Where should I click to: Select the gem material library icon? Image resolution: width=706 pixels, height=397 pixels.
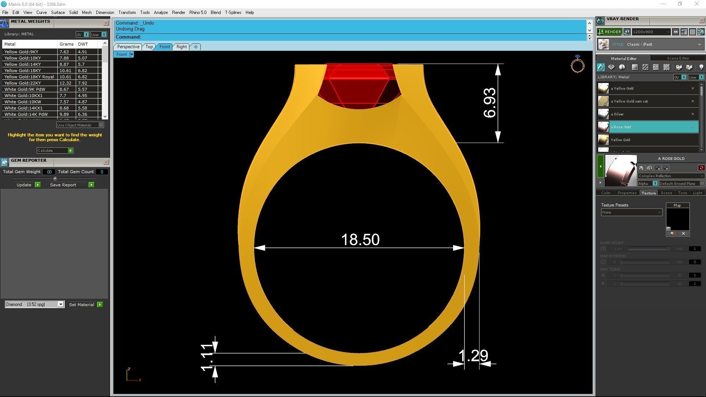611,67
